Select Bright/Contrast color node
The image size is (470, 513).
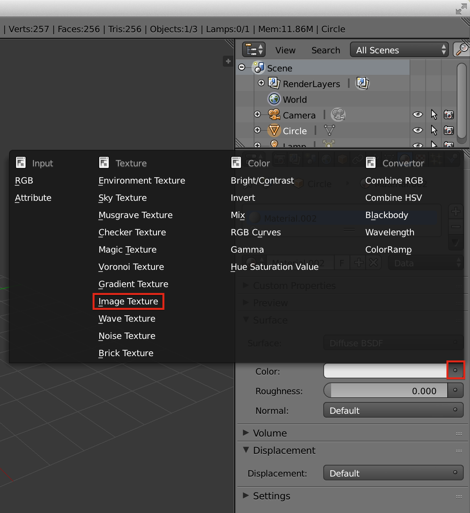coord(262,180)
